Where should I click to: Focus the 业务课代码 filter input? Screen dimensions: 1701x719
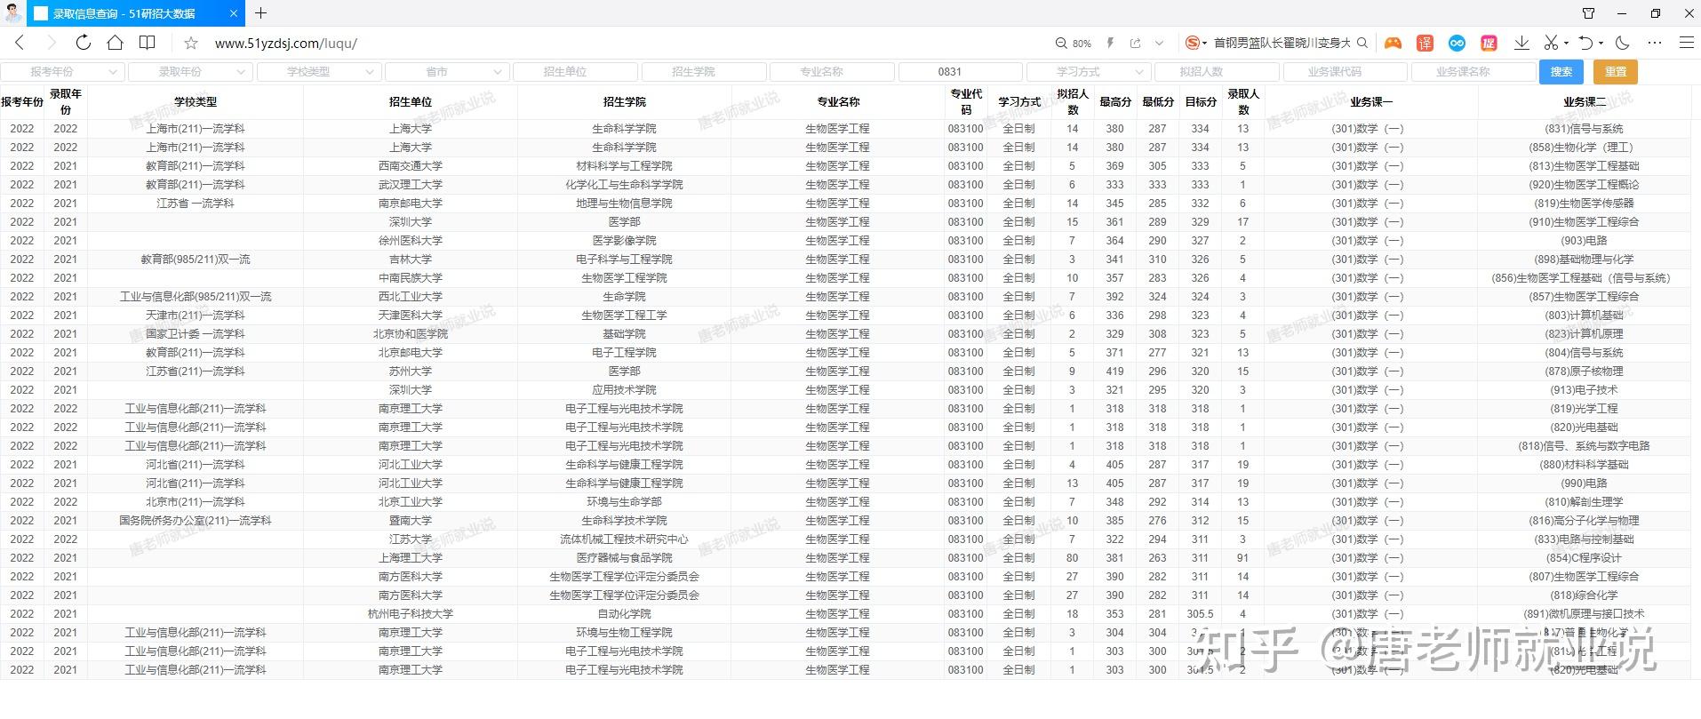click(1345, 72)
